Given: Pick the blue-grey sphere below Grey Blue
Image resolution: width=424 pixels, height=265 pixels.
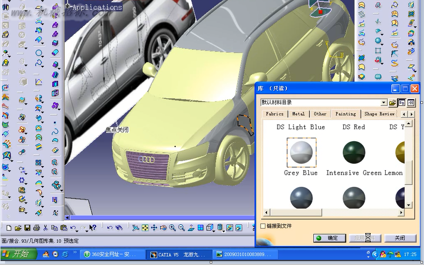Looking at the screenshot, I should coord(301,198).
